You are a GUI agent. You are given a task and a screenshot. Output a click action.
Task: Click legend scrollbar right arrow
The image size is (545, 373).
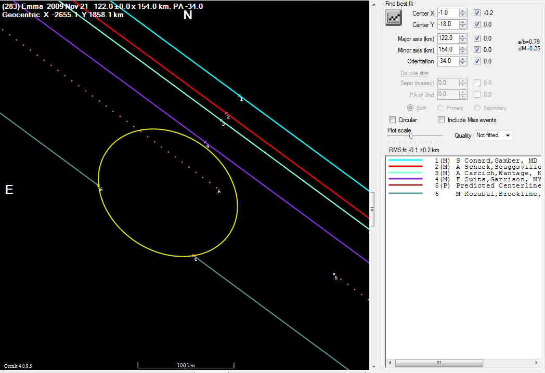tap(536, 363)
